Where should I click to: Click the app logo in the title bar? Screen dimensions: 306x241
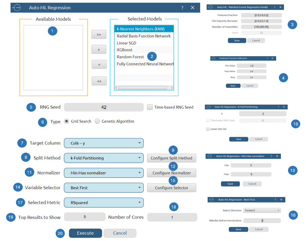(16, 7)
